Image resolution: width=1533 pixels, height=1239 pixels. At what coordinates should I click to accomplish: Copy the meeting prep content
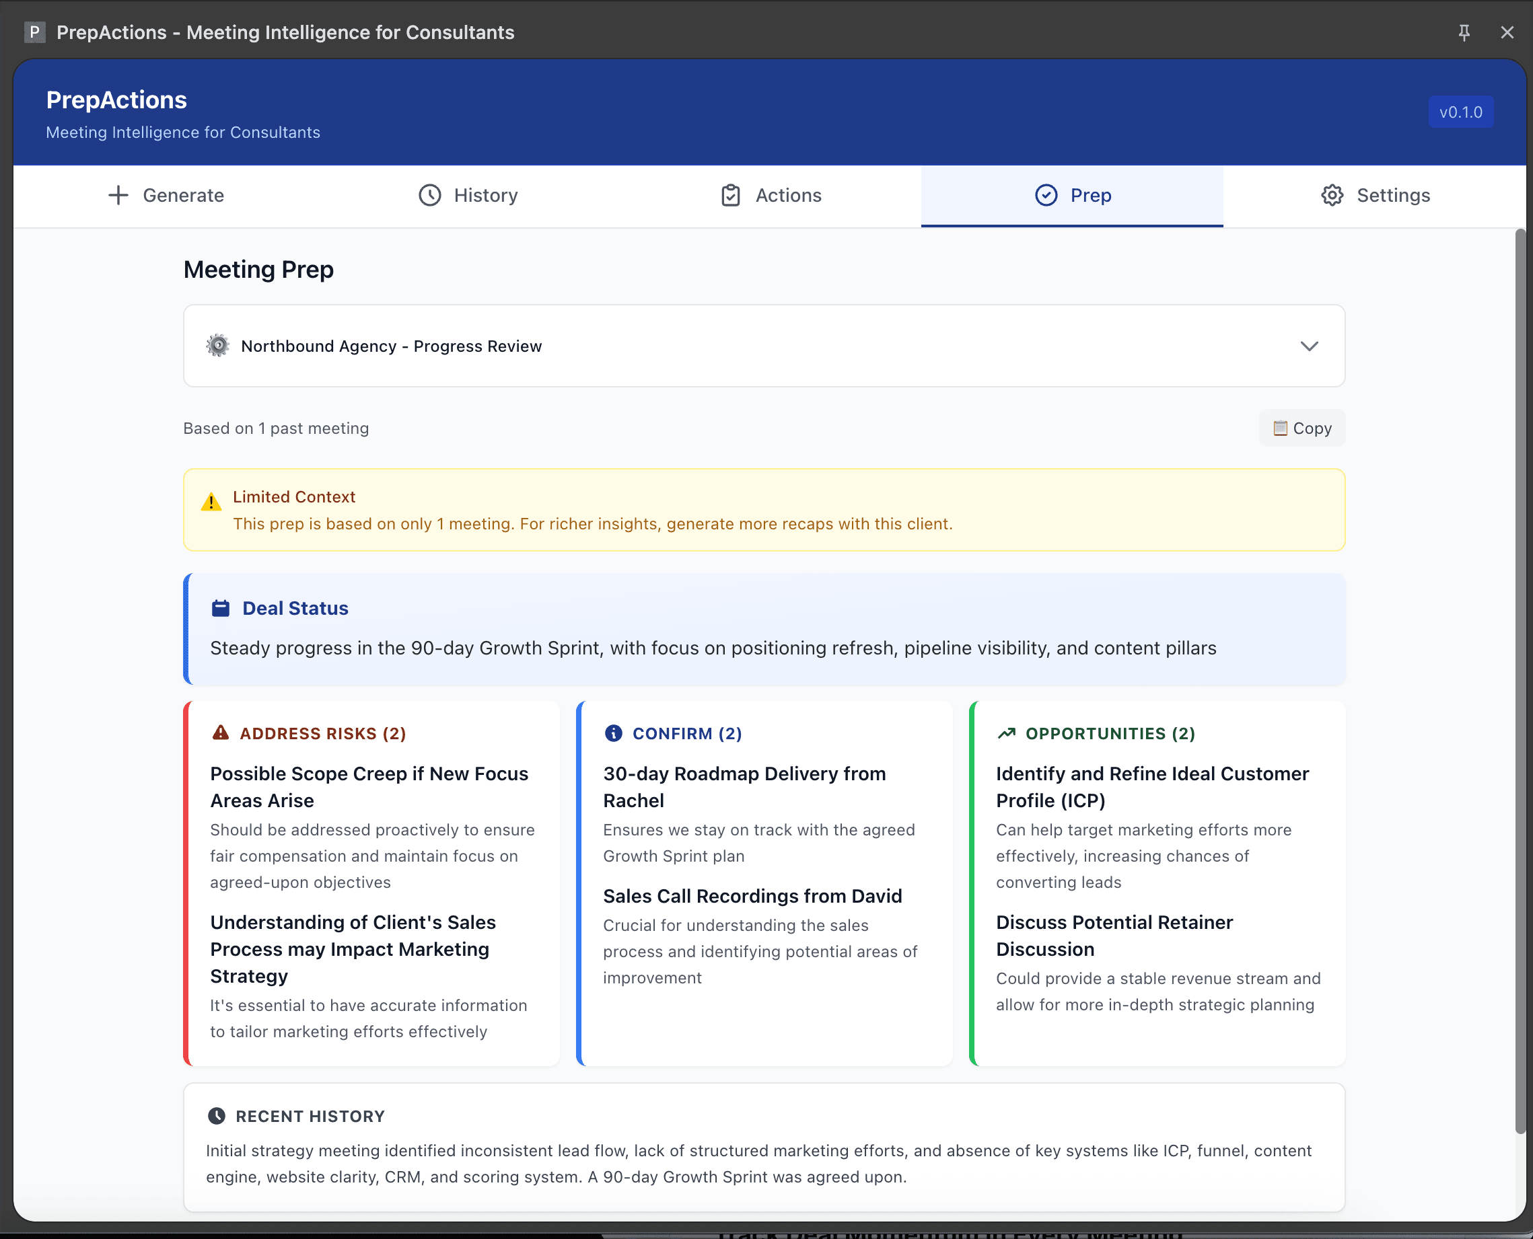(1302, 428)
